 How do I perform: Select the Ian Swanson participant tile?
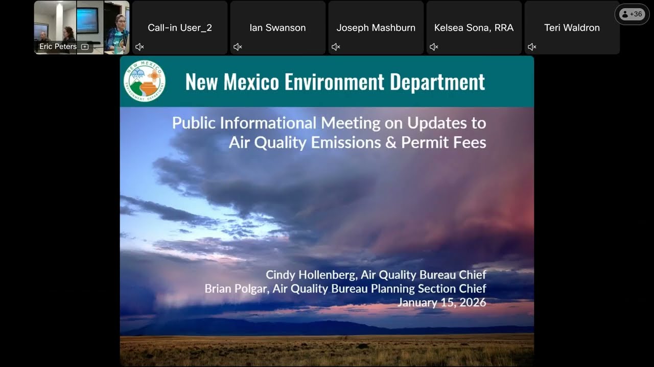tap(278, 28)
